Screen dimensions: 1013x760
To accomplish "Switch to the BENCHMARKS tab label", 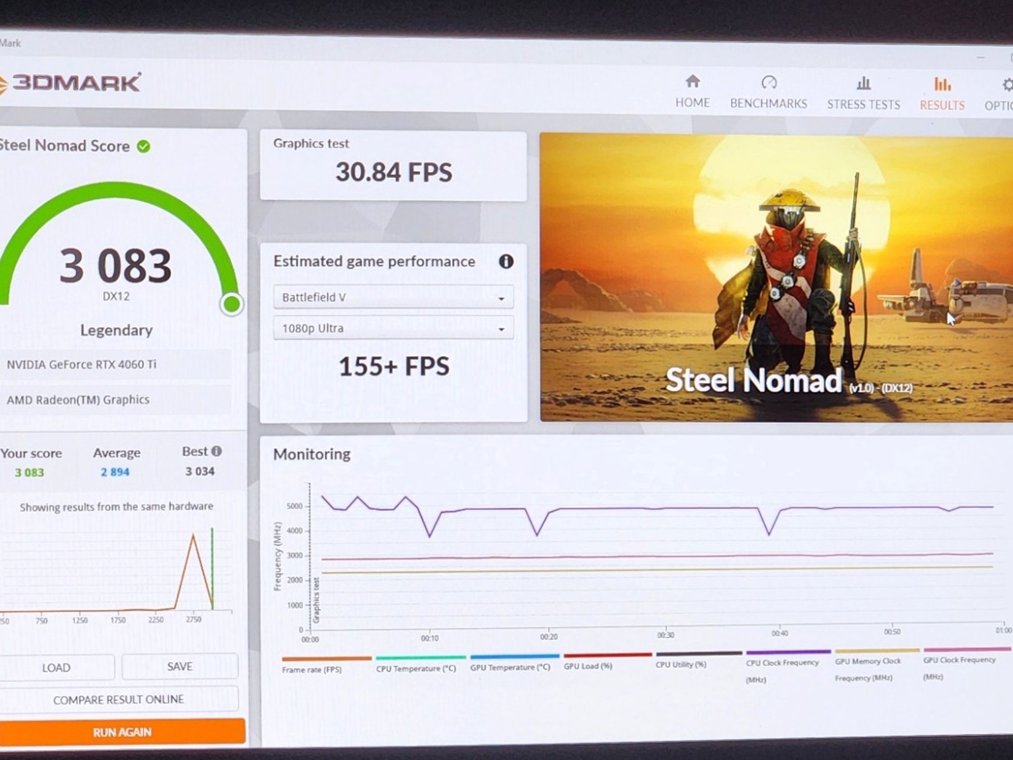I will (769, 103).
